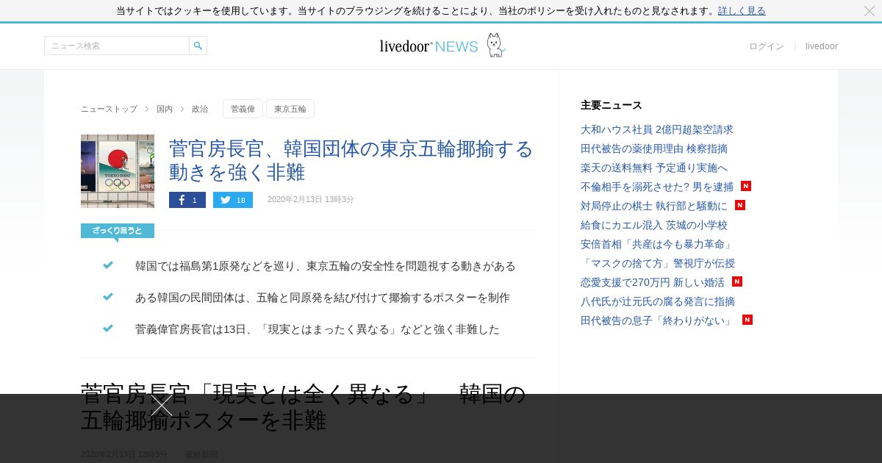The height and width of the screenshot is (463, 882).
Task: Close the cookie notice banner
Action: (x=870, y=11)
